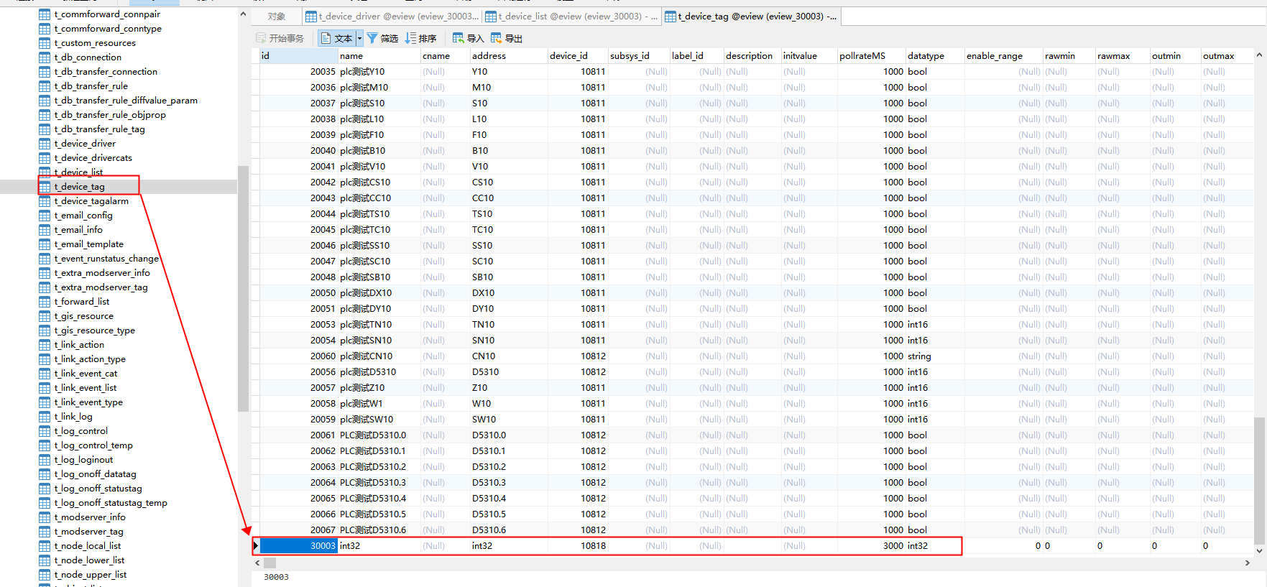
Task: Click the device_id column header
Action: 578,55
